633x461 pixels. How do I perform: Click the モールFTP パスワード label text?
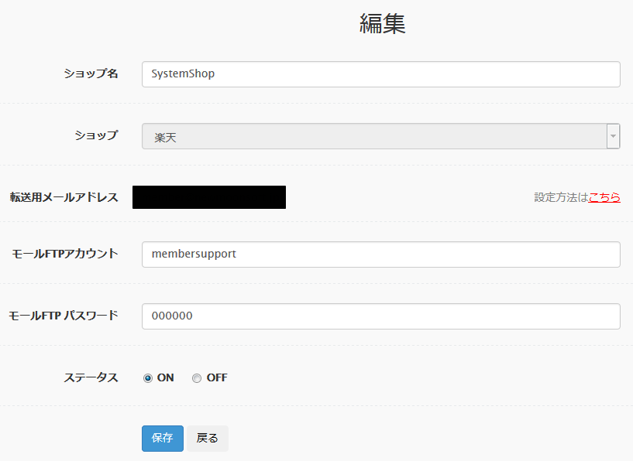point(64,316)
